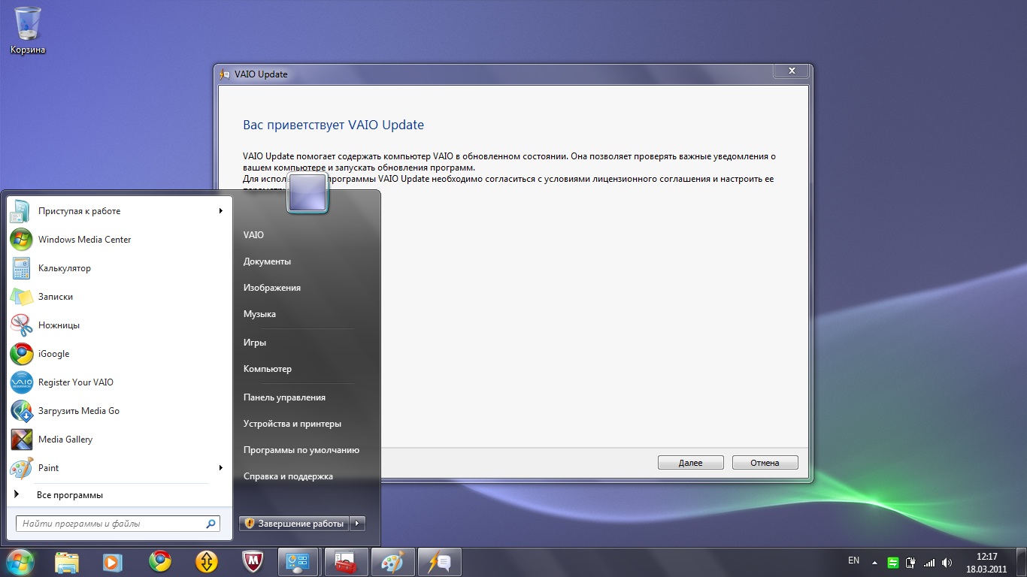Show hidden tray icons arrow
1027x577 pixels.
(874, 562)
